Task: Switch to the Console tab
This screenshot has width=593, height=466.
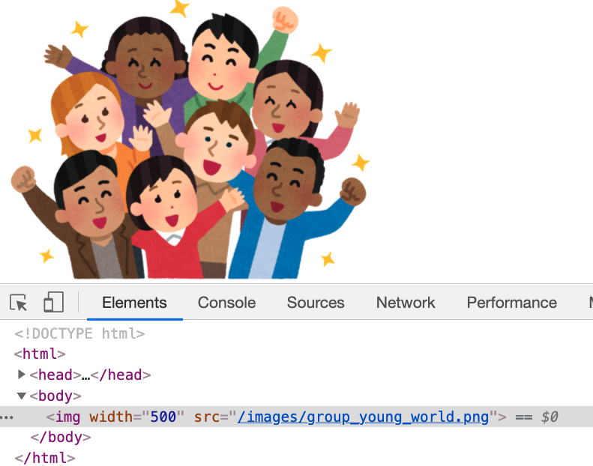Action: [x=226, y=303]
